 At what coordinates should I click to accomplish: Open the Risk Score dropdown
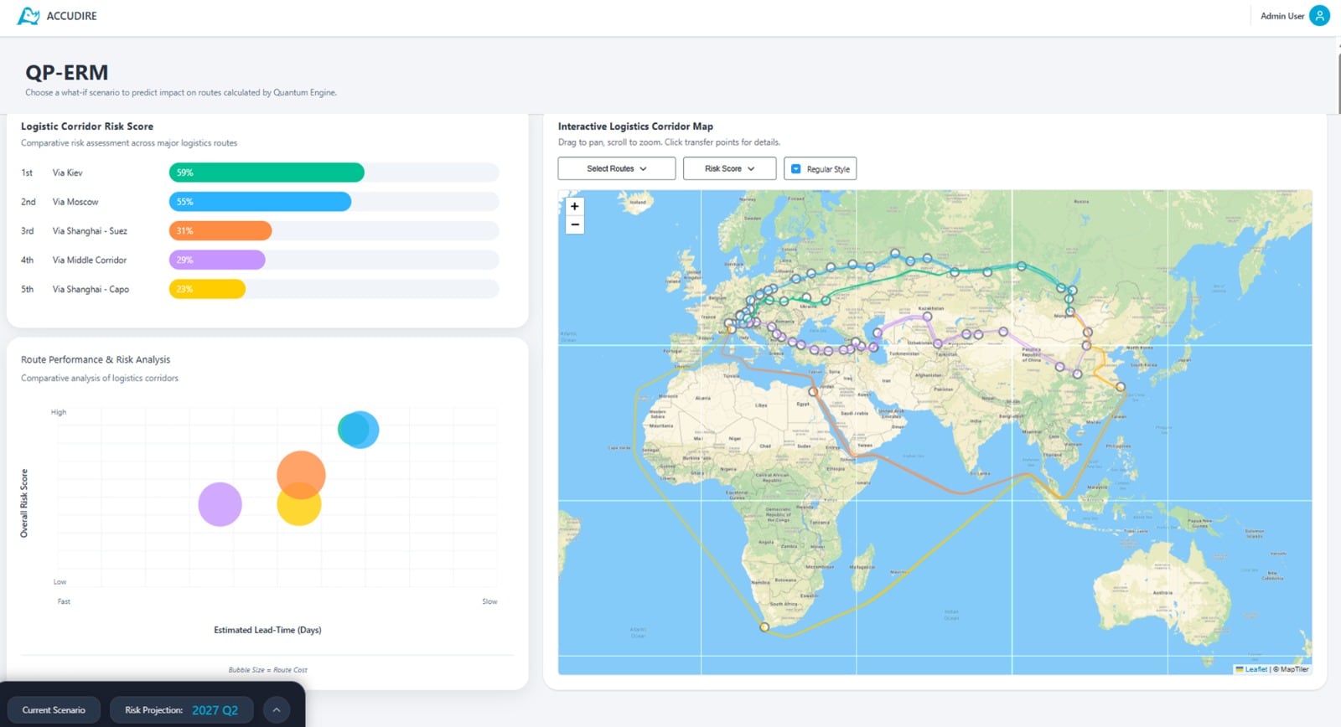tap(729, 168)
